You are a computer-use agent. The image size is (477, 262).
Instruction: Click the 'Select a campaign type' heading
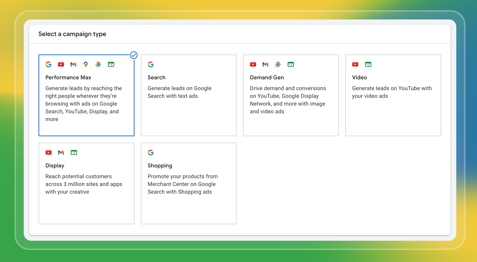click(72, 34)
